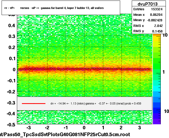Click the Entries value 153324

(x=157, y=9)
